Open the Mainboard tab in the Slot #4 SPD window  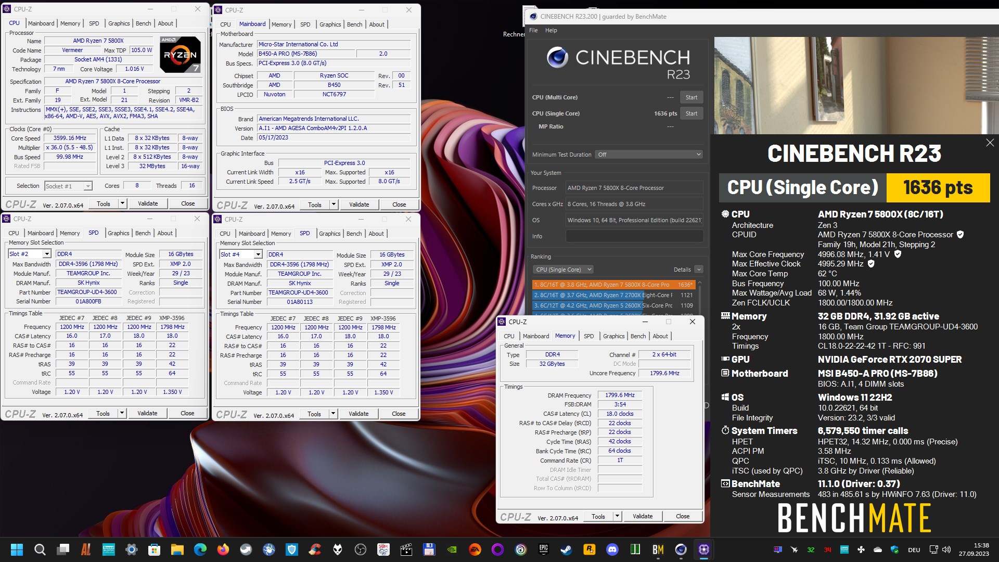[252, 234]
